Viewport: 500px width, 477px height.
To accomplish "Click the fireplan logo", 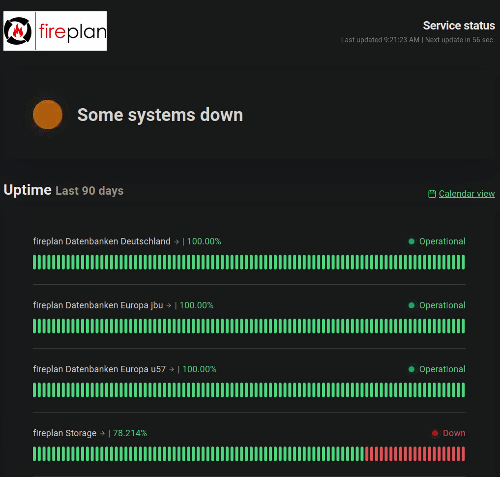I will [55, 31].
